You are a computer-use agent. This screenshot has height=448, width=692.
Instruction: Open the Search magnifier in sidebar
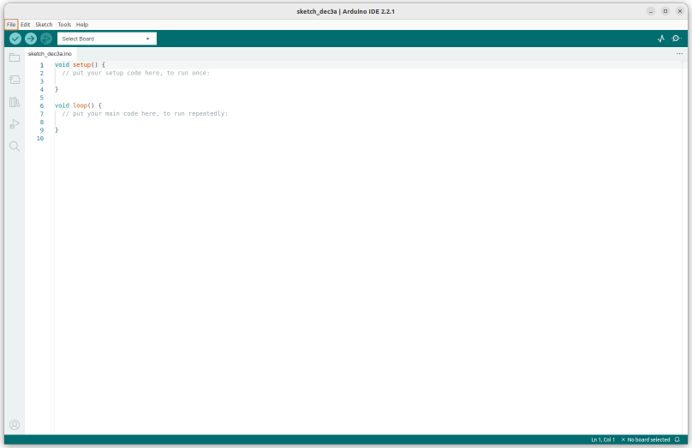[15, 146]
